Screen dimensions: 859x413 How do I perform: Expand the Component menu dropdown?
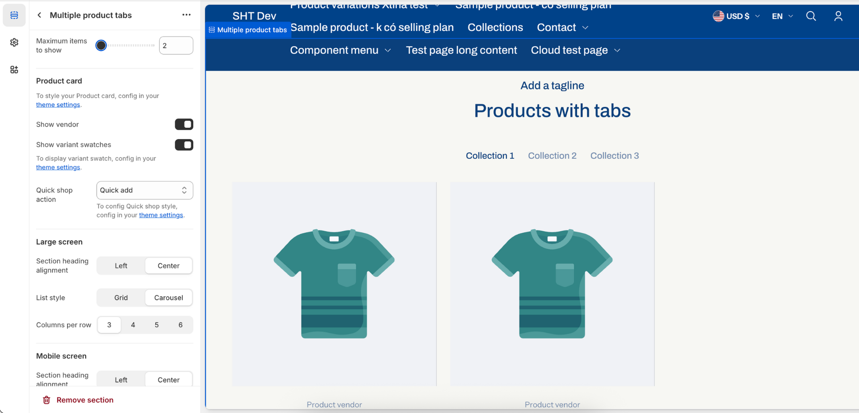pos(340,51)
